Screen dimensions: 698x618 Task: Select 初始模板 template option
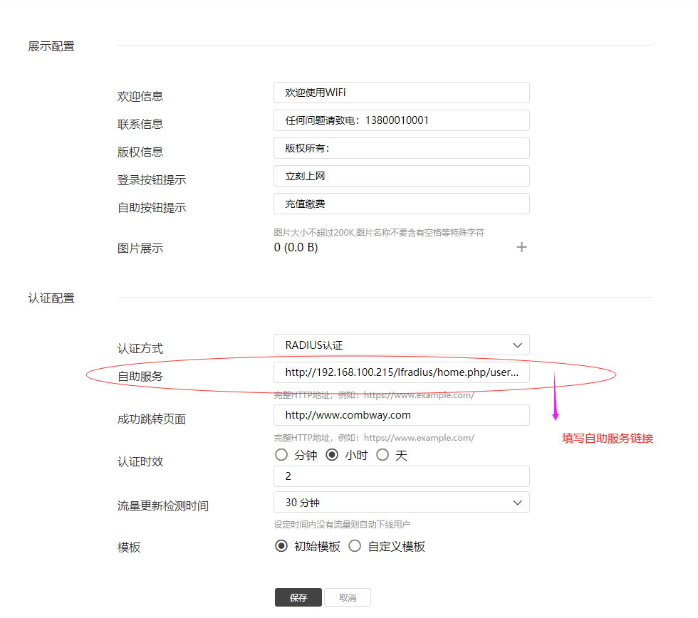pos(281,547)
